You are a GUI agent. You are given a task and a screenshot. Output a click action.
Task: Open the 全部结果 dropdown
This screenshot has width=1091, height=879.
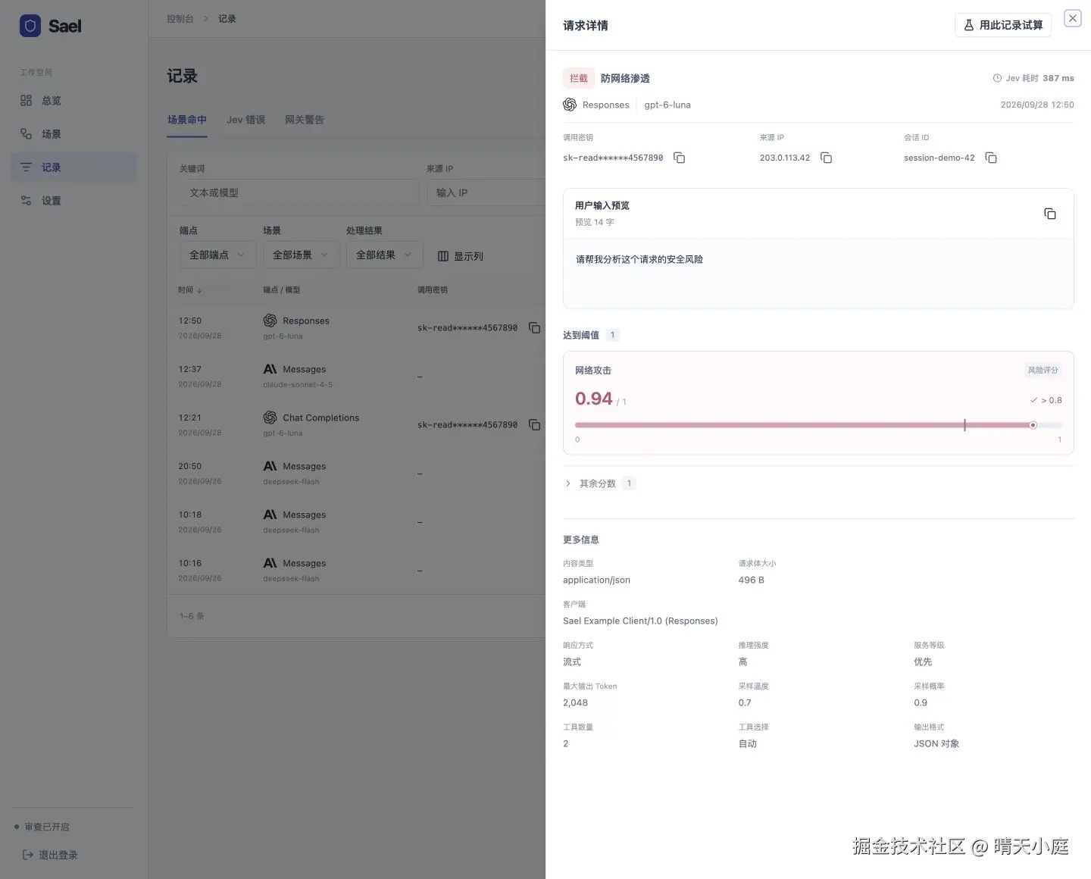coord(383,255)
